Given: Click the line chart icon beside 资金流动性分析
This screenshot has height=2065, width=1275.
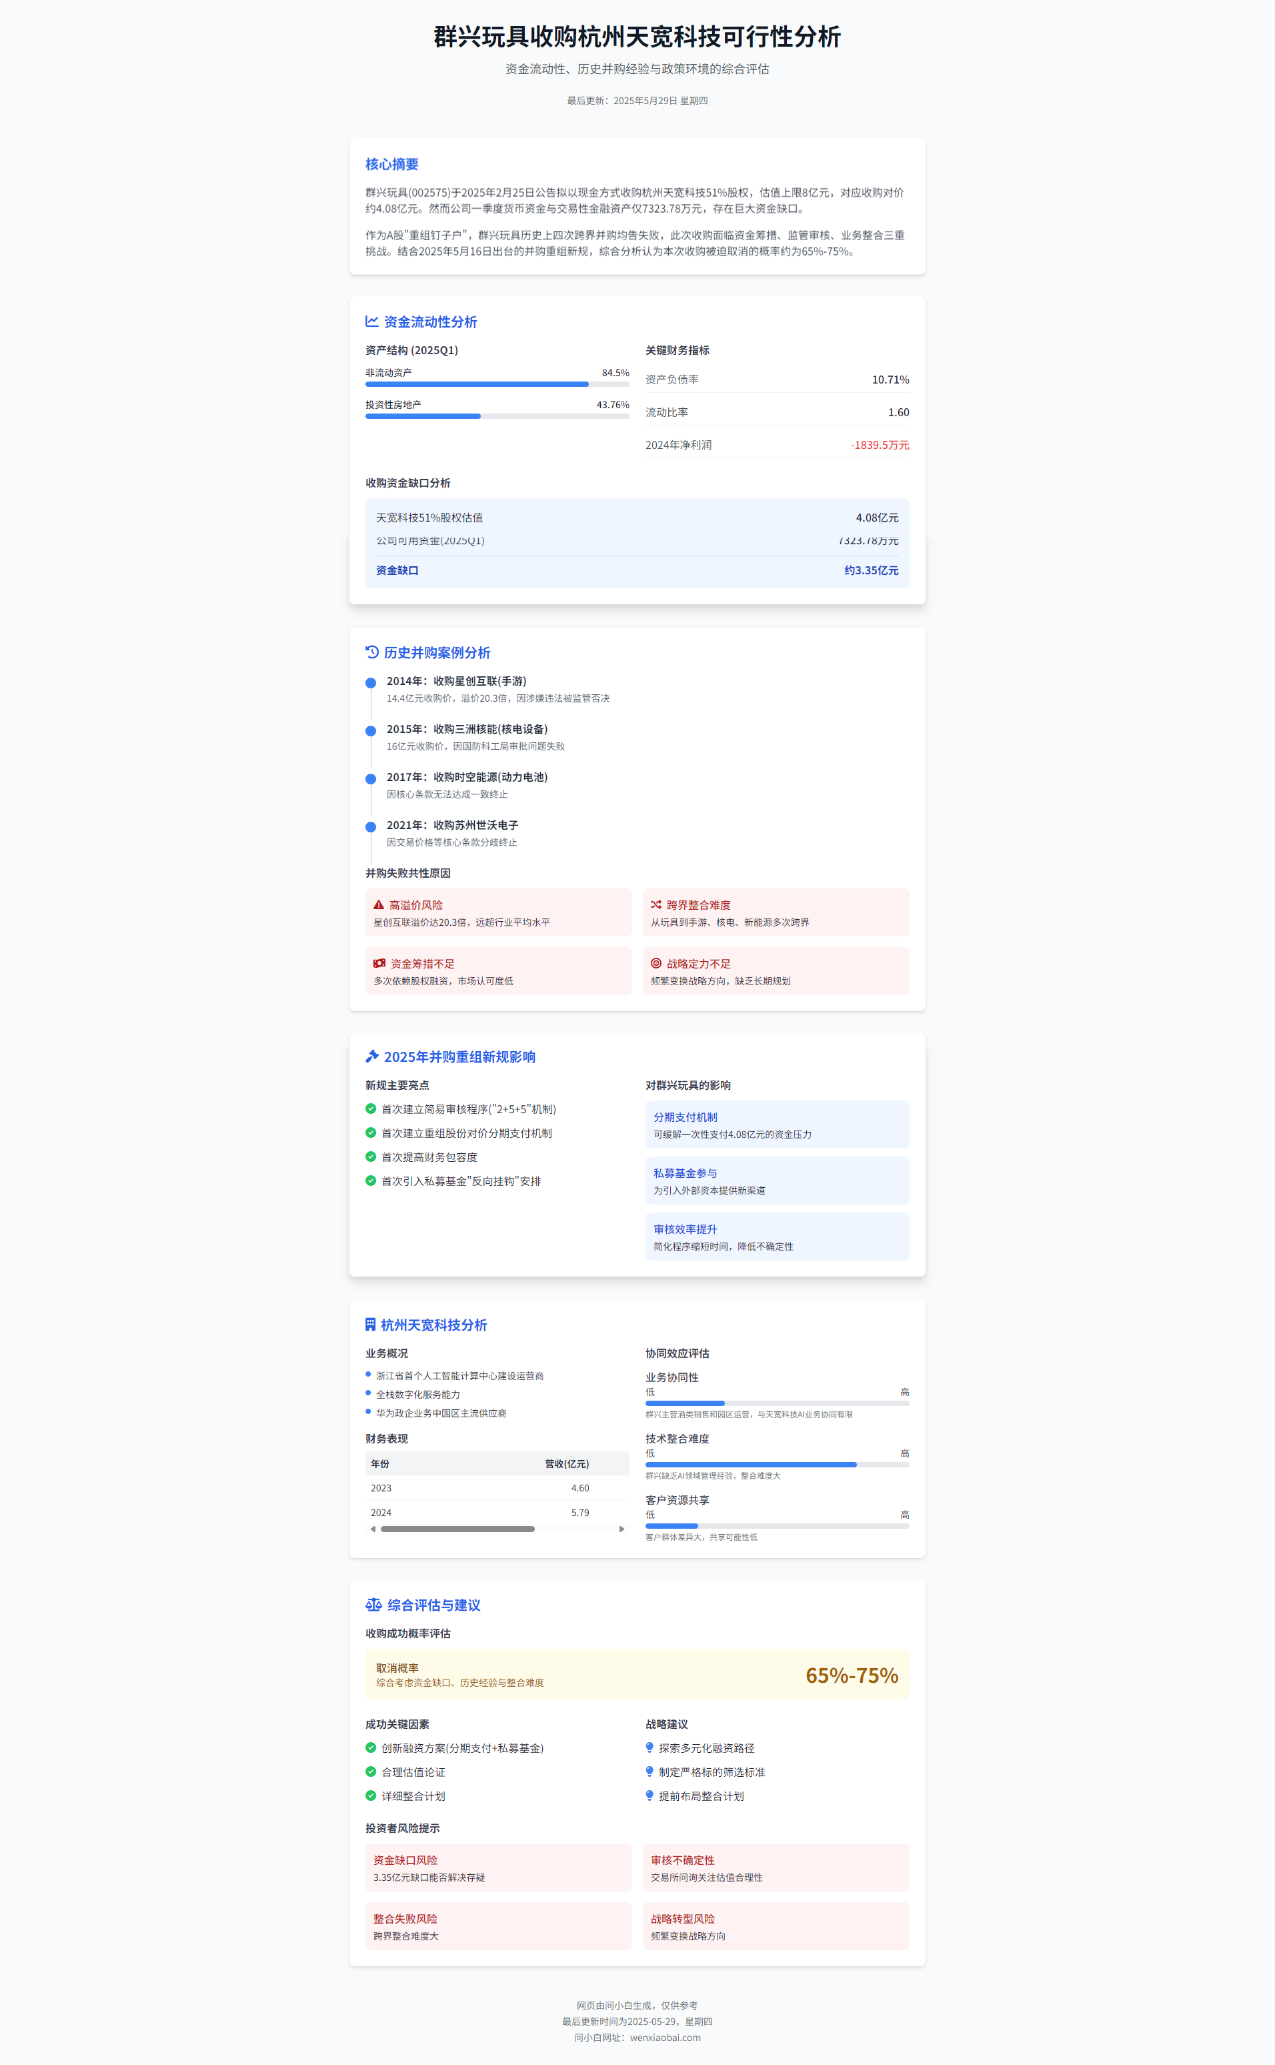Looking at the screenshot, I should pyautogui.click(x=372, y=321).
